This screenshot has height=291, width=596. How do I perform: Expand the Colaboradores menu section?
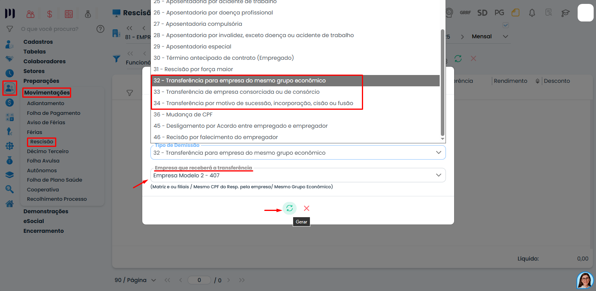pos(45,61)
